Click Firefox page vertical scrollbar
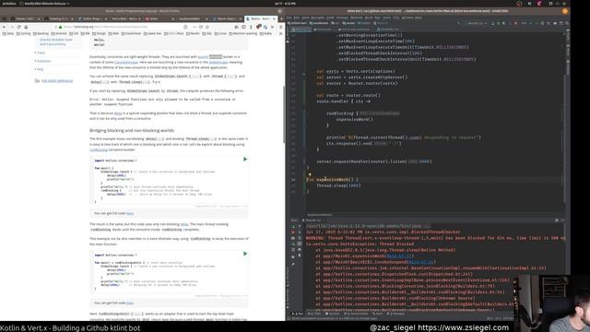The image size is (590, 332). (284, 114)
